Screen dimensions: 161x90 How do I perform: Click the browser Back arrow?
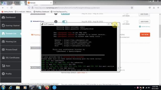point(3,8)
